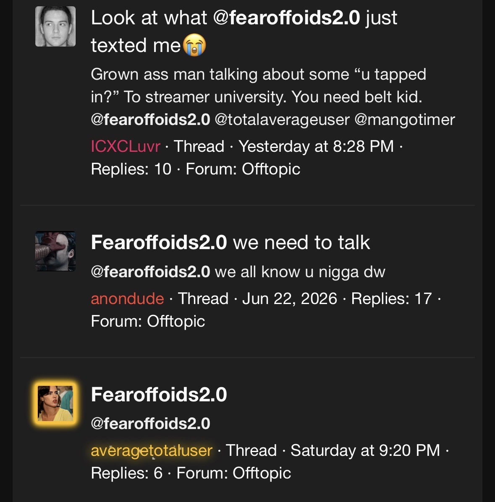Open averagetotaluser's profile from yellow username
Viewport: 495px width, 502px height.
(x=152, y=450)
